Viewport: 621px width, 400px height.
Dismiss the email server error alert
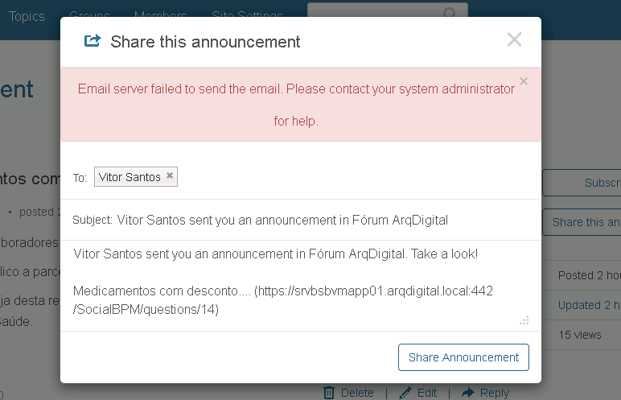pos(524,81)
